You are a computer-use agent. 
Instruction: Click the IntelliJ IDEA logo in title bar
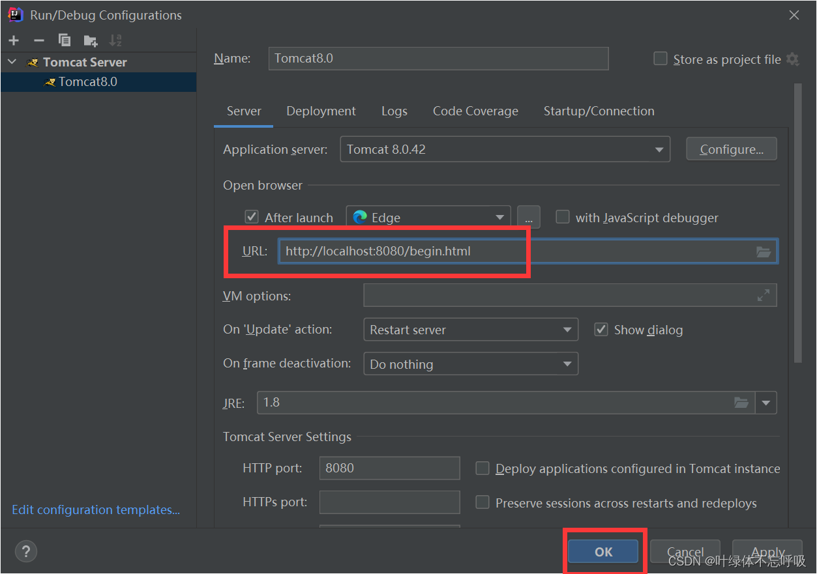pyautogui.click(x=16, y=15)
